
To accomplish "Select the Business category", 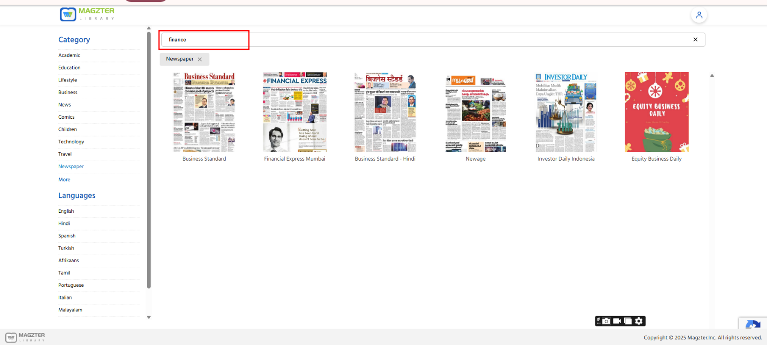I will click(x=68, y=93).
